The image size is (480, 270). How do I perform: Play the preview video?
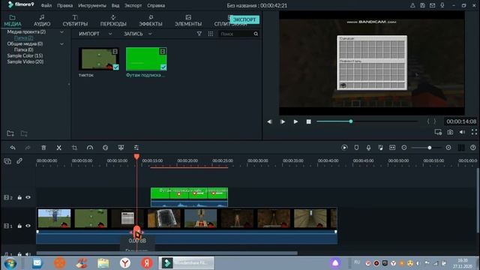pos(295,121)
